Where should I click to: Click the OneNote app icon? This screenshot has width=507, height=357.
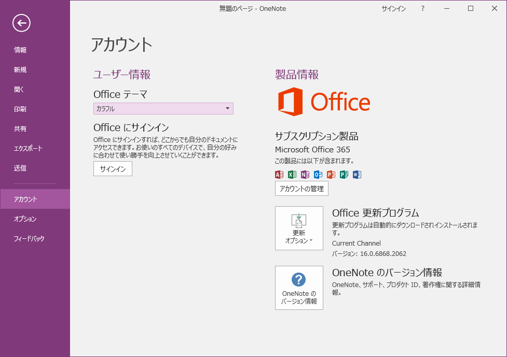click(305, 175)
